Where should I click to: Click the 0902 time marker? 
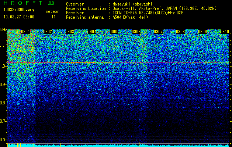click(x=48, y=32)
